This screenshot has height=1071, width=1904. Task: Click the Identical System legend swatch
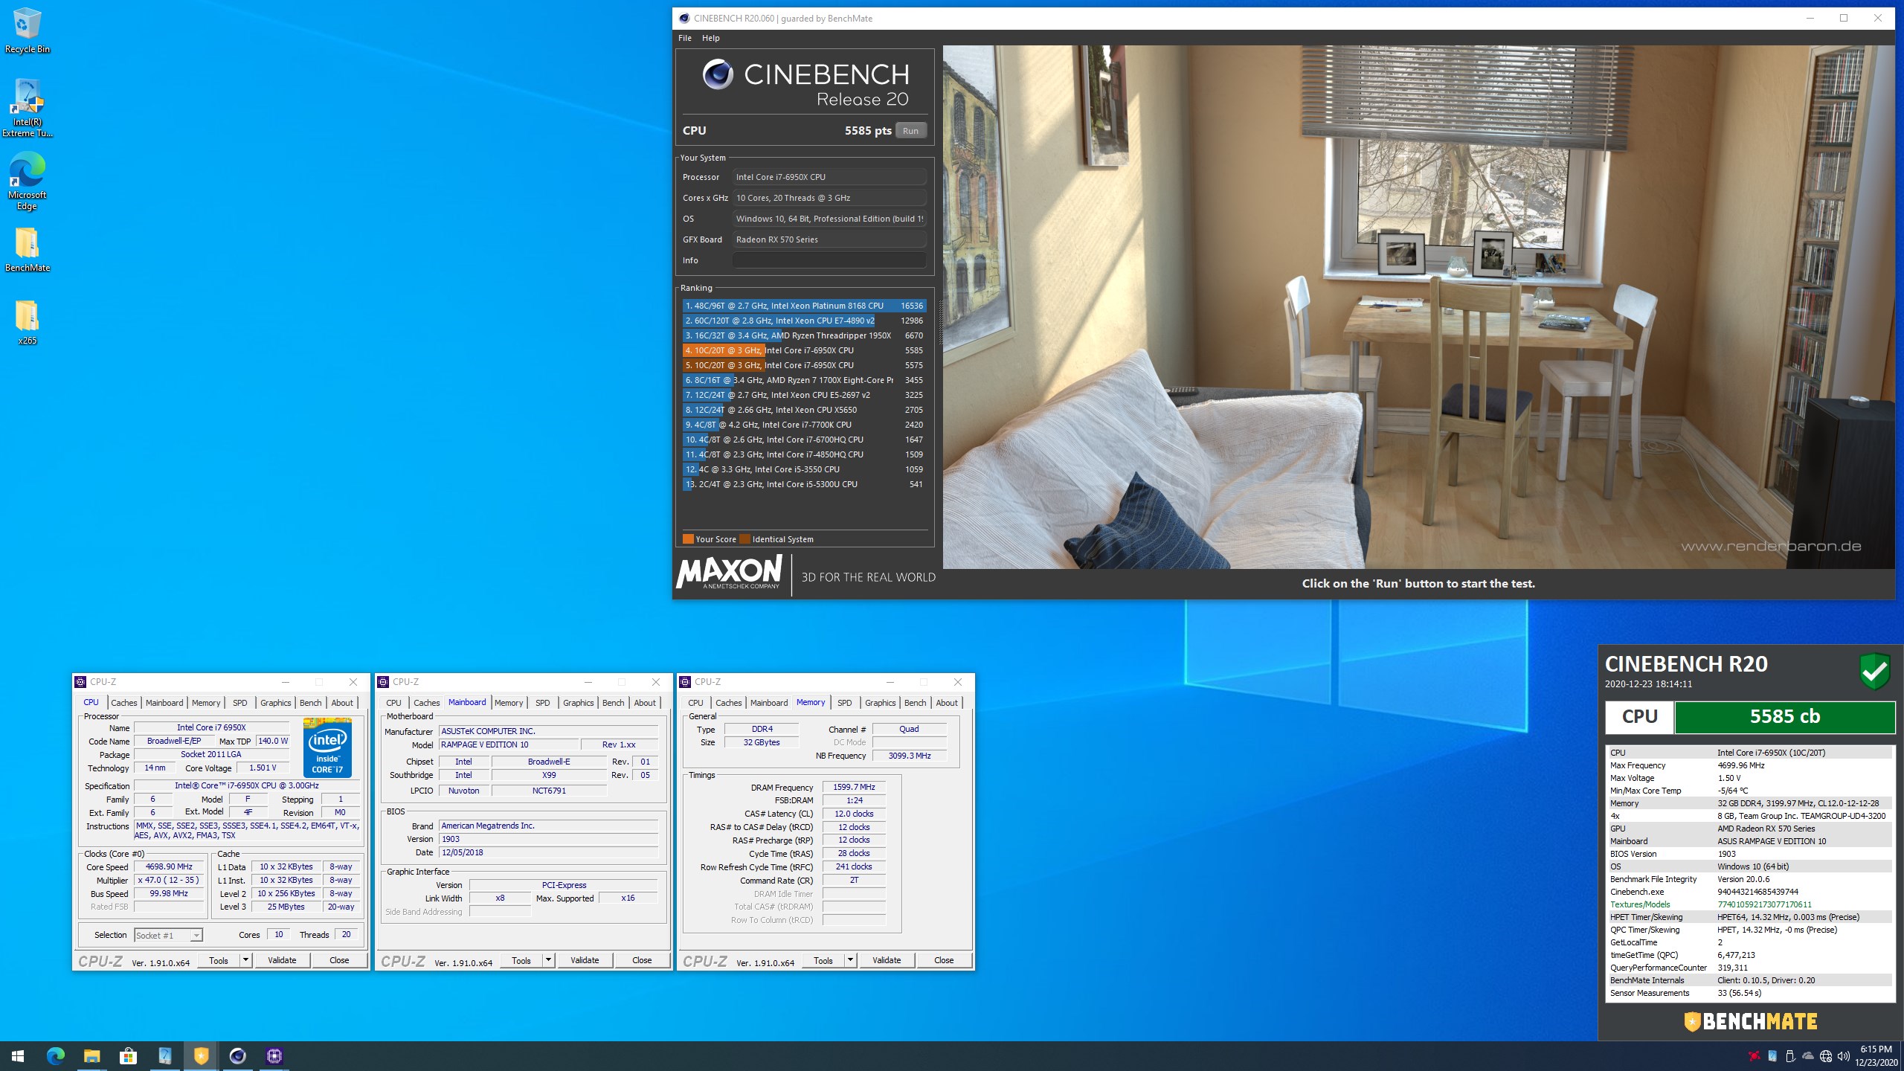pos(744,539)
